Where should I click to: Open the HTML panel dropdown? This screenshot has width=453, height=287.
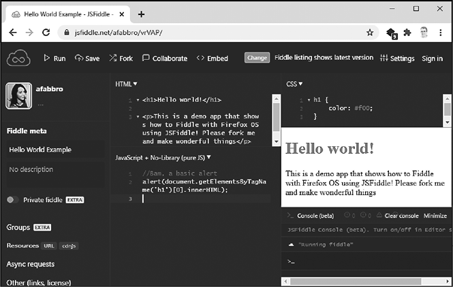[126, 84]
